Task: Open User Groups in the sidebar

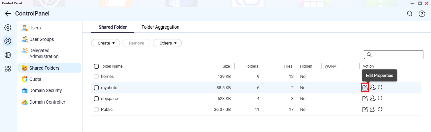Action: (x=41, y=39)
